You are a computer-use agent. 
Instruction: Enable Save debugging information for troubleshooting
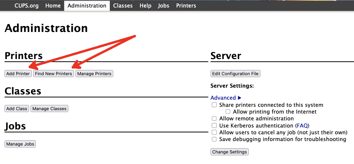point(214,139)
